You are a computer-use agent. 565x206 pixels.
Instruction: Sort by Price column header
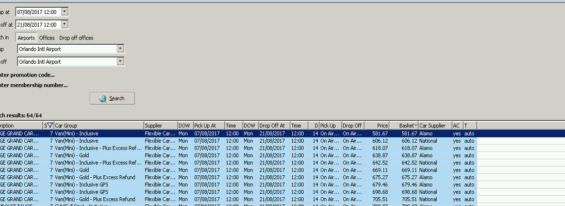377,126
